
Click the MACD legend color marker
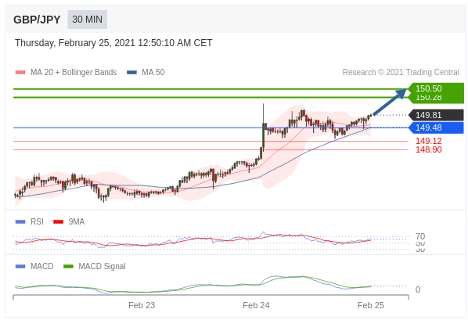(20, 266)
